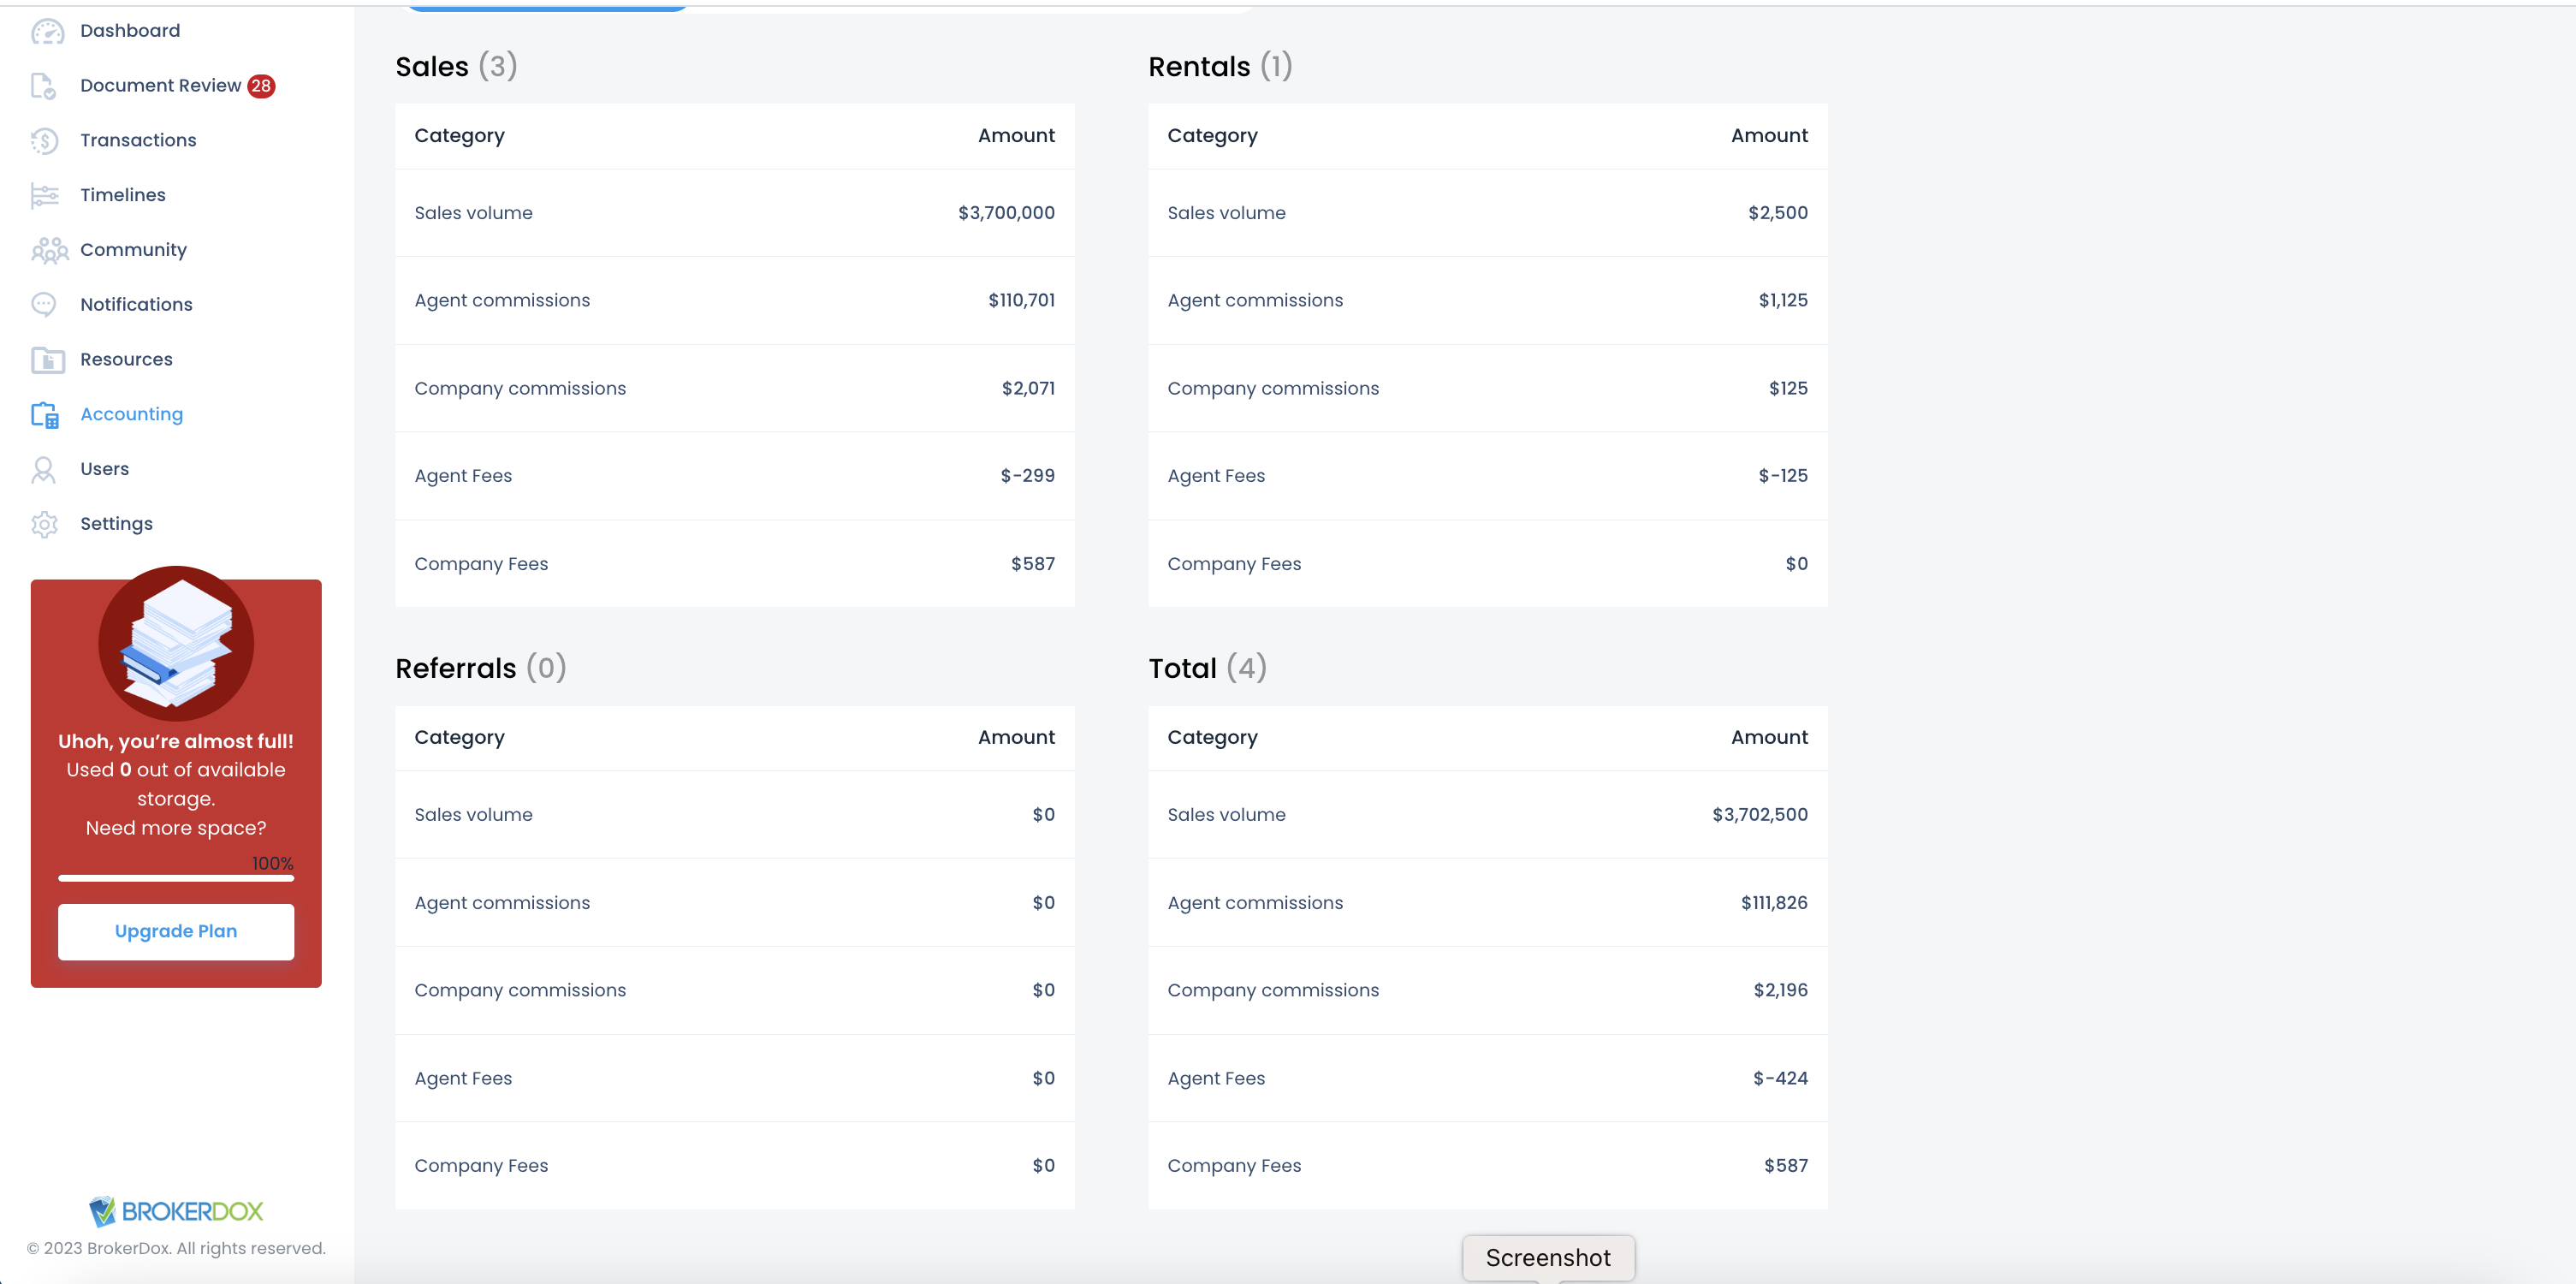Click the Document Review file icon
2576x1284 pixels.
[x=44, y=86]
